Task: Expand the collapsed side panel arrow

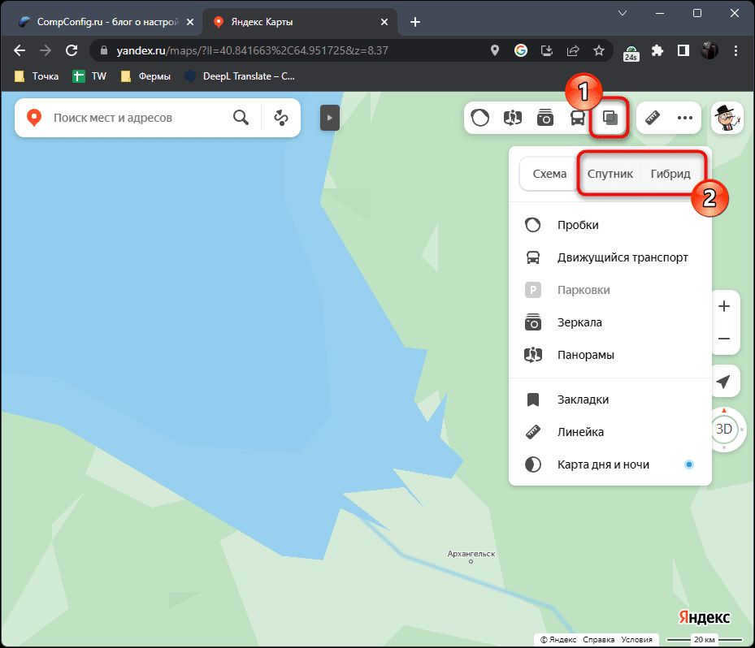Action: pos(330,118)
